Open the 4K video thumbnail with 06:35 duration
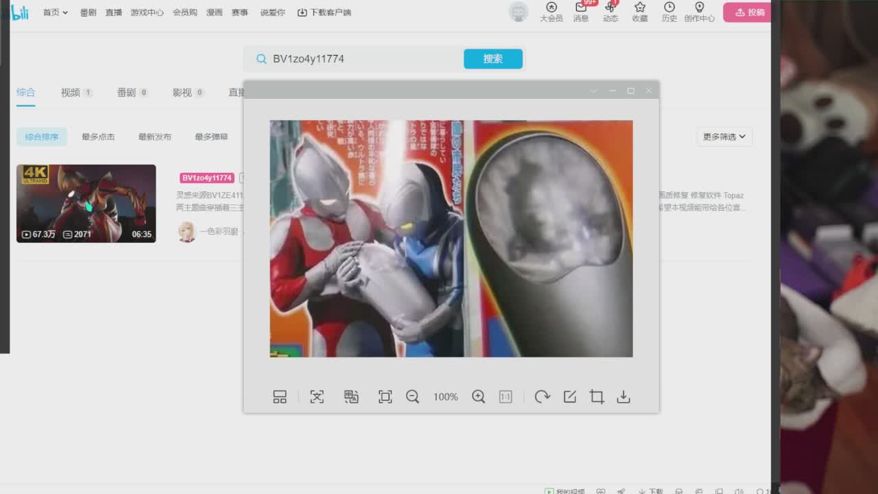The image size is (878, 494). coord(86,203)
